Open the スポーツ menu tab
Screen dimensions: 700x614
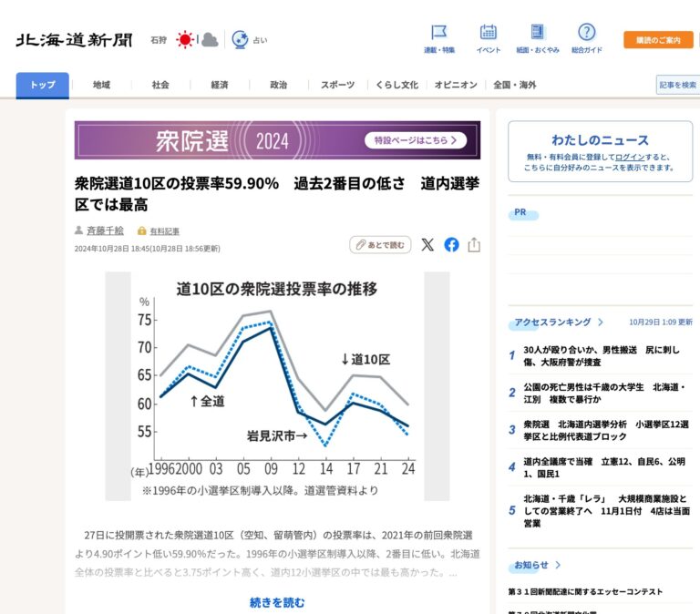pos(337,85)
